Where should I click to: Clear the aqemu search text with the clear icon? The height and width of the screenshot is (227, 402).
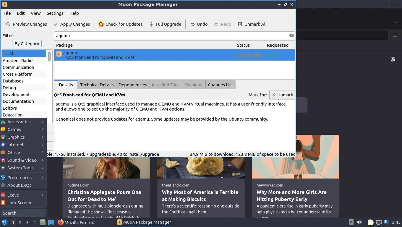coord(291,35)
